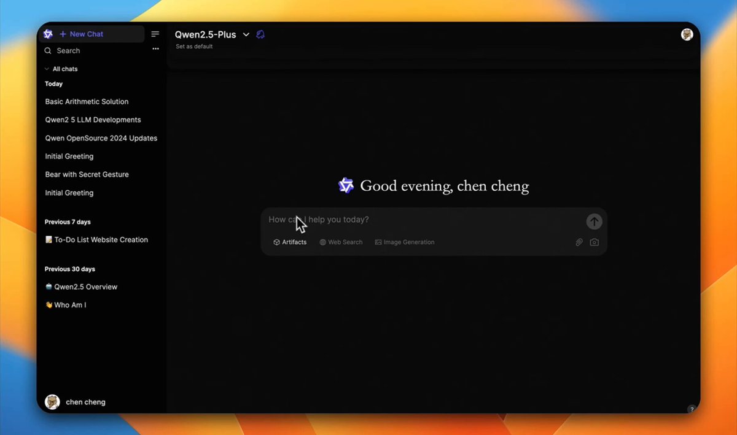Click the Qwen logo next to the greeting
Viewport: 737px width, 435px height.
point(346,186)
